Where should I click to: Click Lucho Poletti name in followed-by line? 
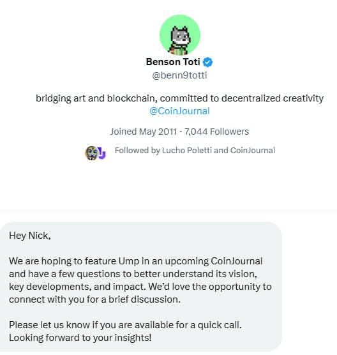coord(187,151)
